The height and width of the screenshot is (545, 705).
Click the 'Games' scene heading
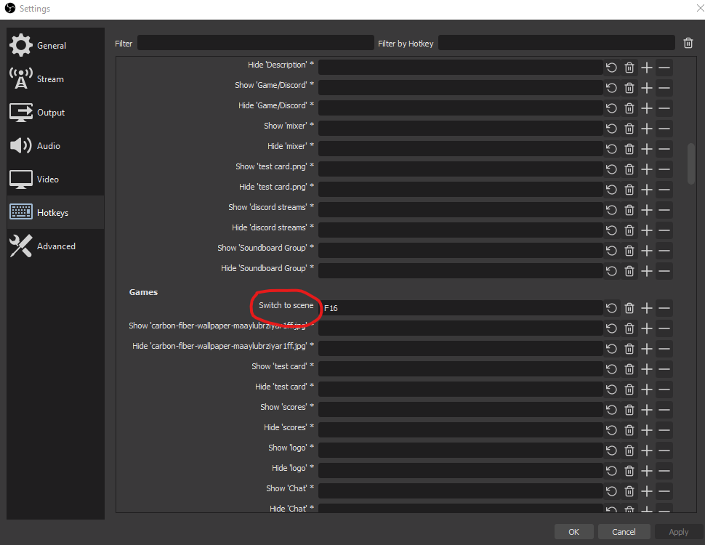click(143, 292)
